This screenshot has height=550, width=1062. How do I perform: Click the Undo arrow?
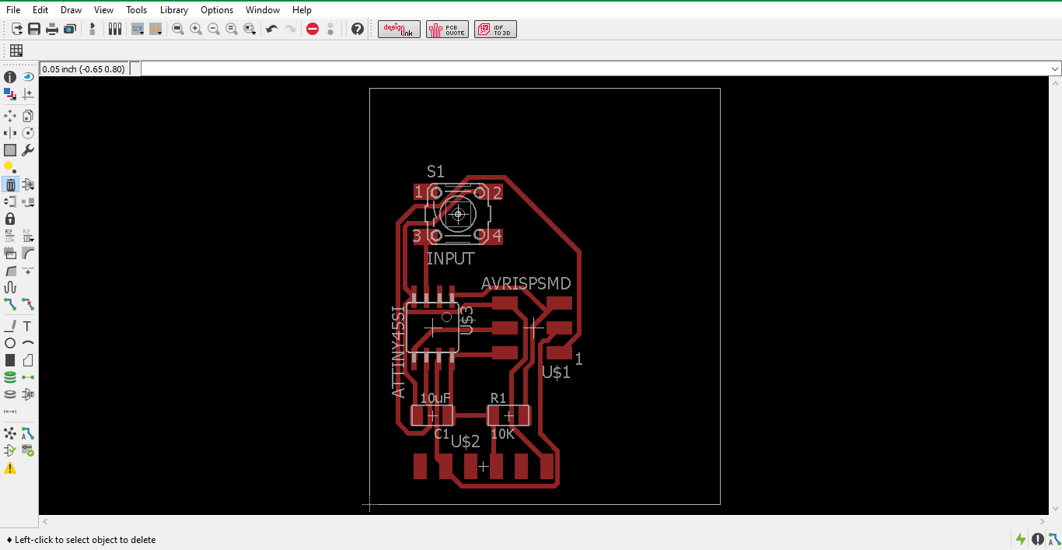pyautogui.click(x=272, y=29)
